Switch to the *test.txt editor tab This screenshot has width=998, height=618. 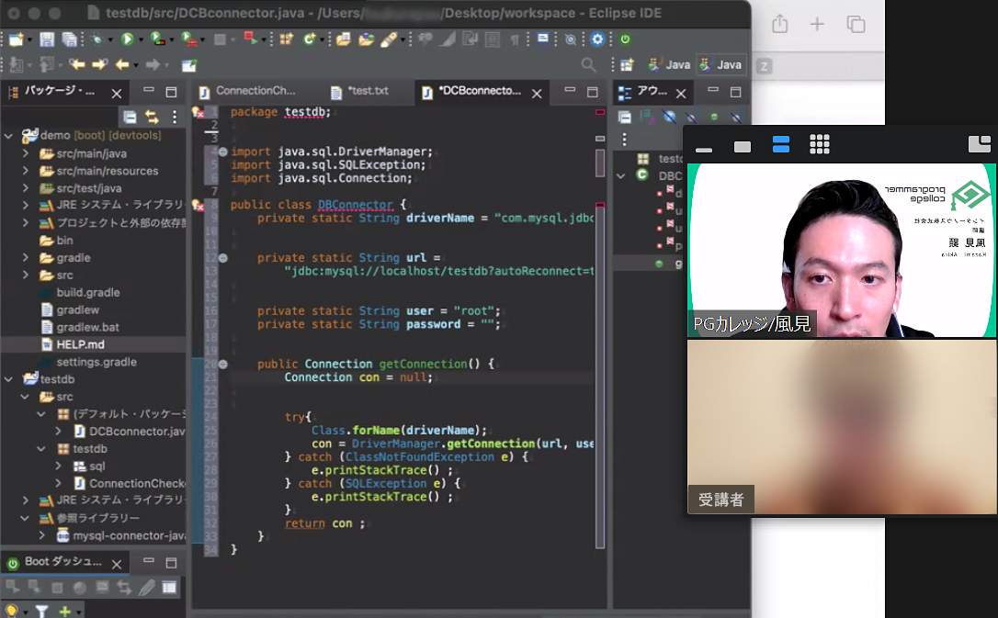367,91
